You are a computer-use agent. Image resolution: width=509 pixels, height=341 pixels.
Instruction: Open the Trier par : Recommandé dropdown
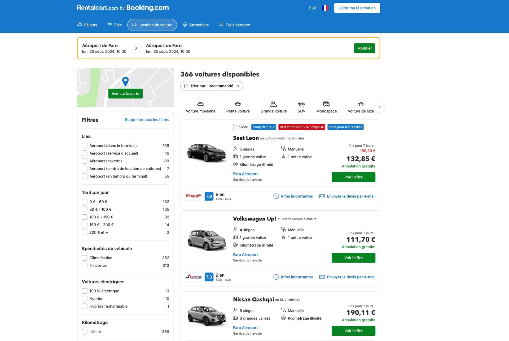[x=212, y=86]
